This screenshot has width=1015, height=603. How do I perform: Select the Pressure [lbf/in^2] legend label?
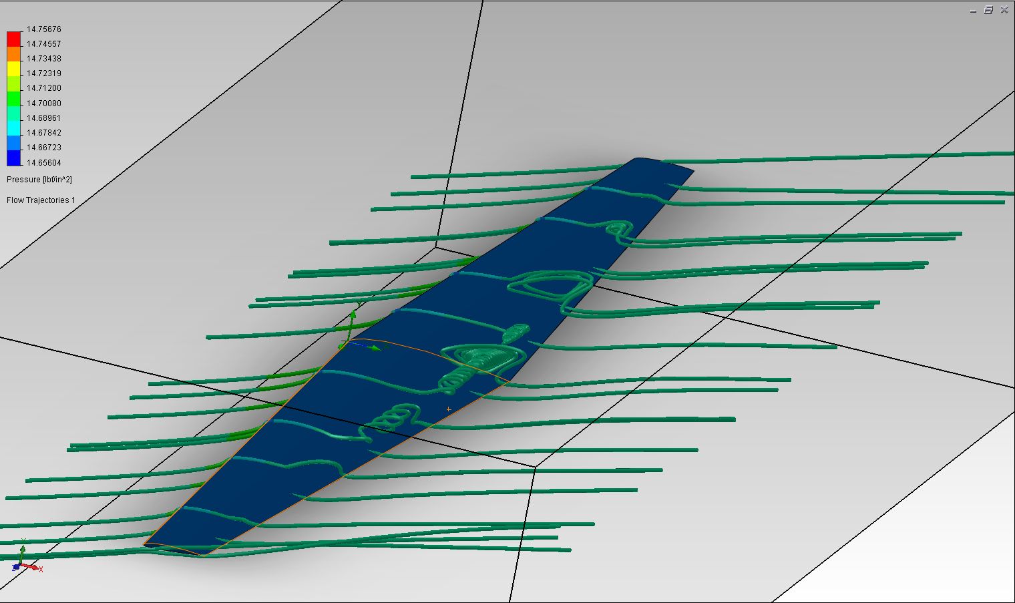(x=39, y=180)
